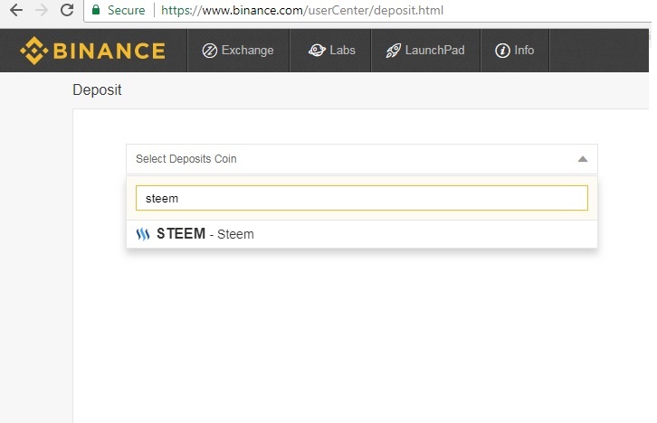This screenshot has height=423, width=657.
Task: Click the Info circle icon
Action: click(x=502, y=51)
